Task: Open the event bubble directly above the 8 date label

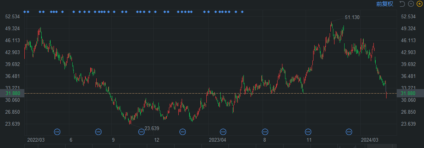Action: (x=265, y=132)
